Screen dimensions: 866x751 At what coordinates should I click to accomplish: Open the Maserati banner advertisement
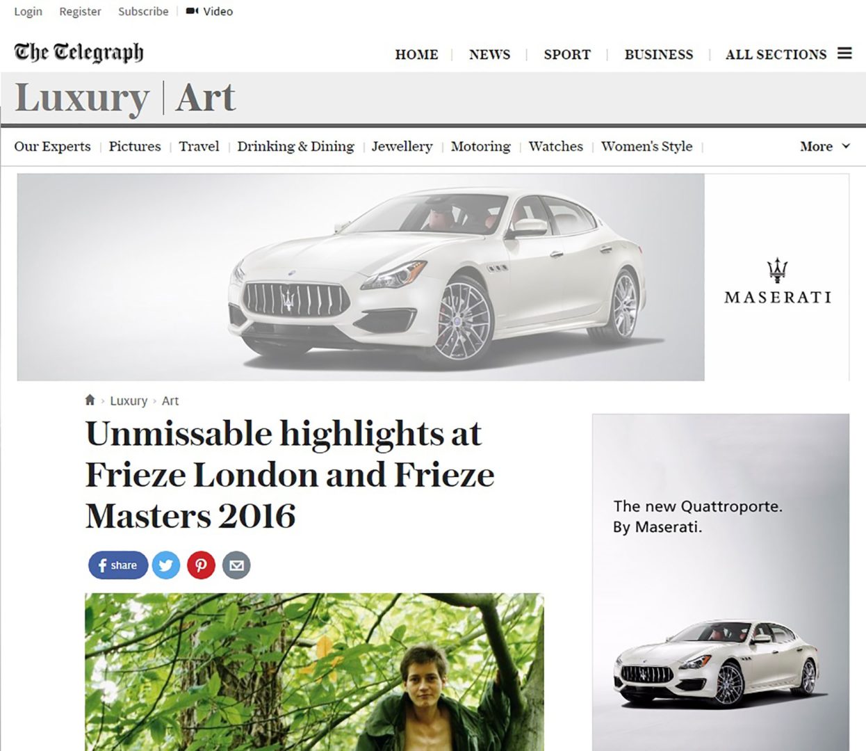click(x=433, y=277)
